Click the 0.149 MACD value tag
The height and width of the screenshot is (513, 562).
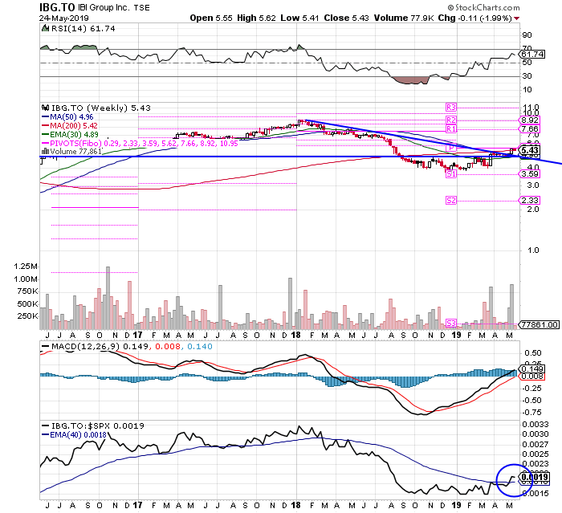pos(532,369)
